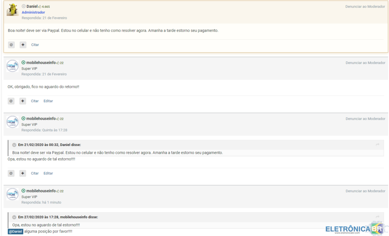The height and width of the screenshot is (236, 389).
Task: Click Editar on the "OK, obrigado" post
Action: coord(48,101)
